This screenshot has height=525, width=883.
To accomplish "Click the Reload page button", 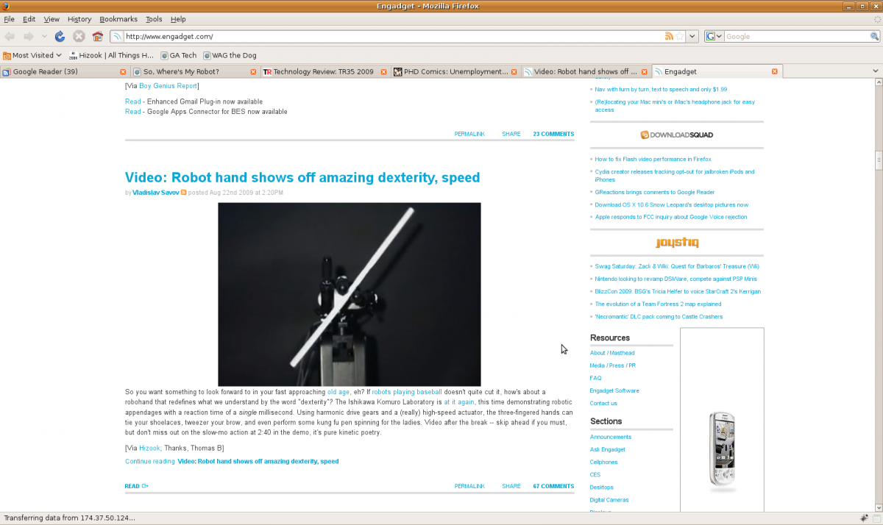I will [60, 37].
